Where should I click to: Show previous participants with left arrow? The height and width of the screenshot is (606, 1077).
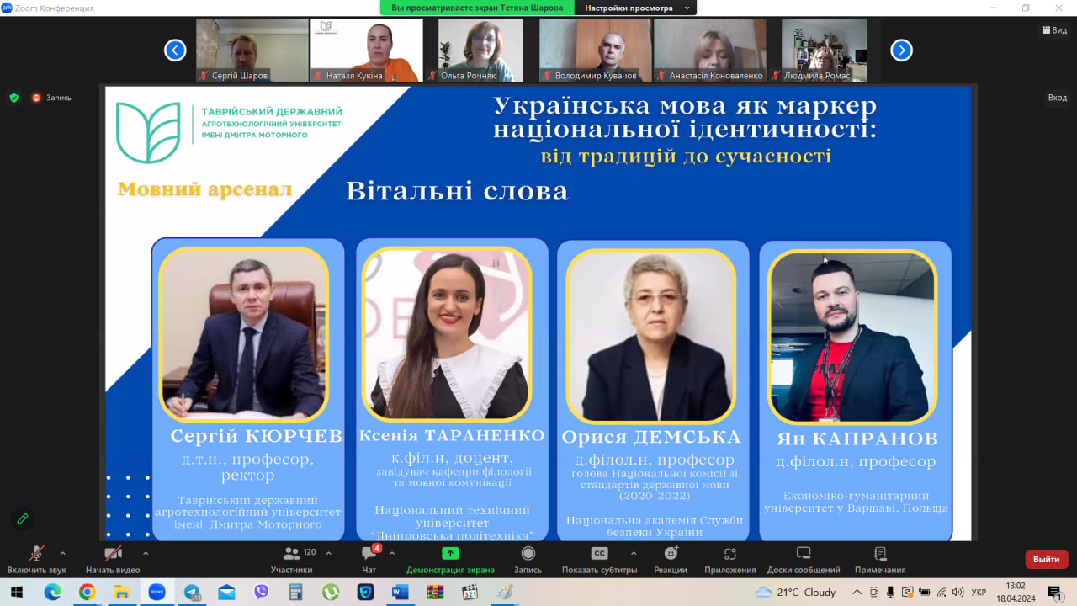point(175,50)
